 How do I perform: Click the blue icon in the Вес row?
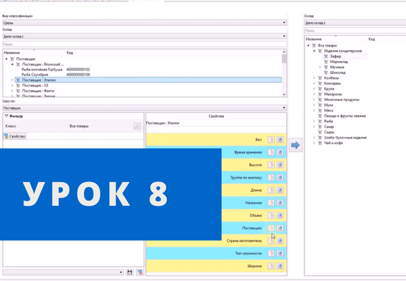[280, 139]
